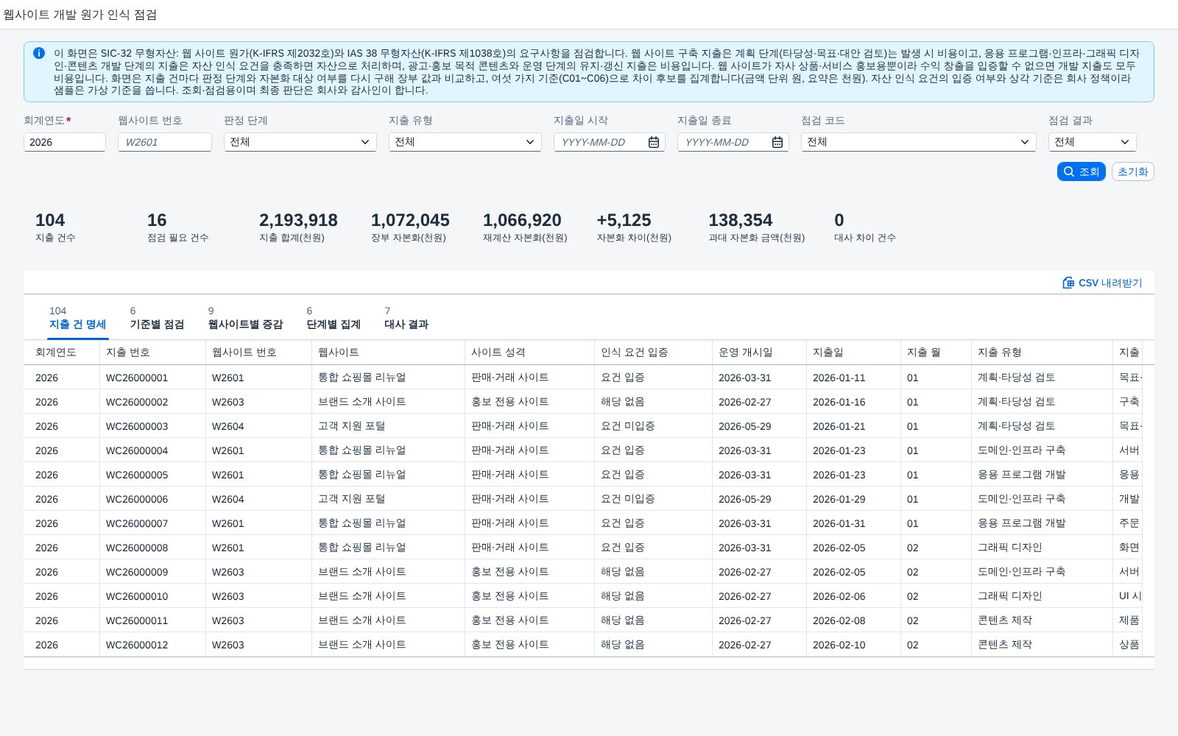
Task: Click the 사이트 성격 column header
Action: click(x=529, y=353)
